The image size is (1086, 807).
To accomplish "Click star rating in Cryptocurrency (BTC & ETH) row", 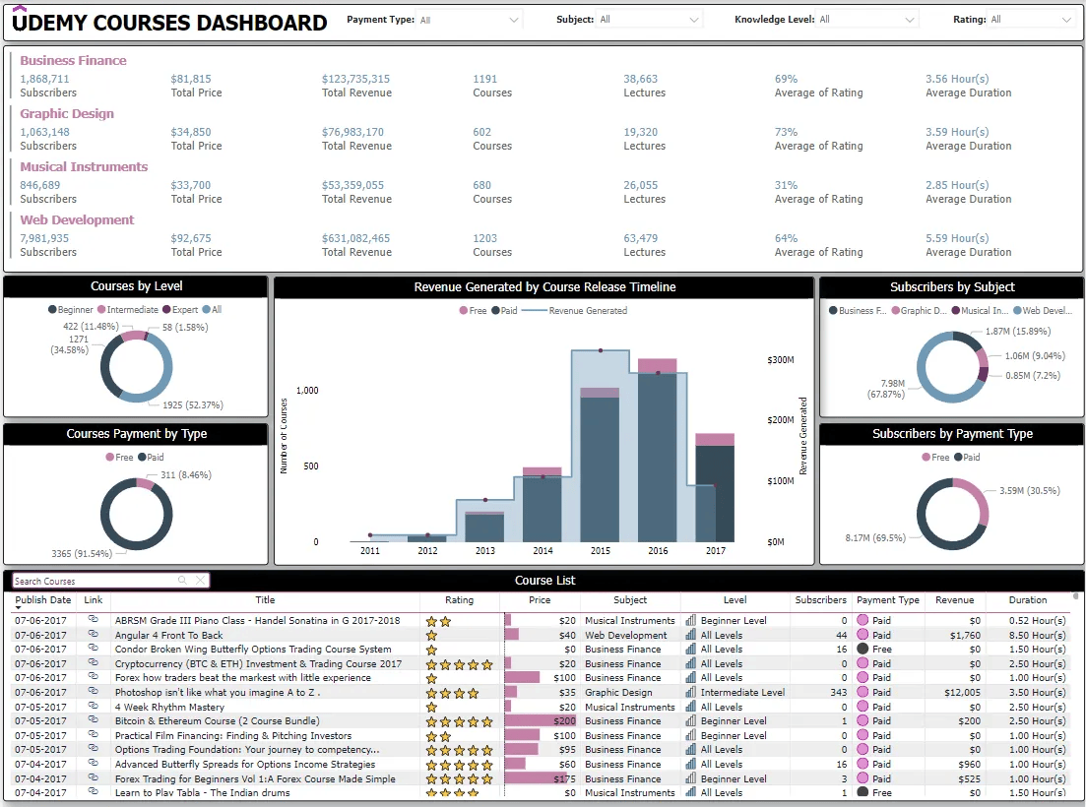I will pos(459,664).
